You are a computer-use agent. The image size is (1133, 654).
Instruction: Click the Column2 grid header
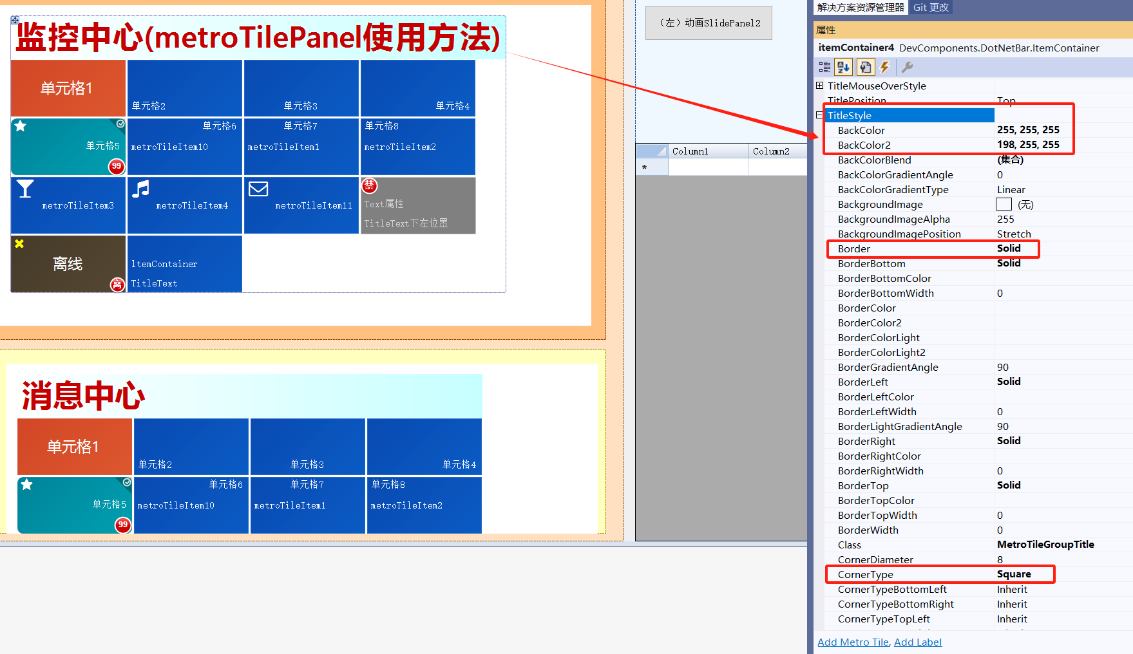click(x=778, y=151)
